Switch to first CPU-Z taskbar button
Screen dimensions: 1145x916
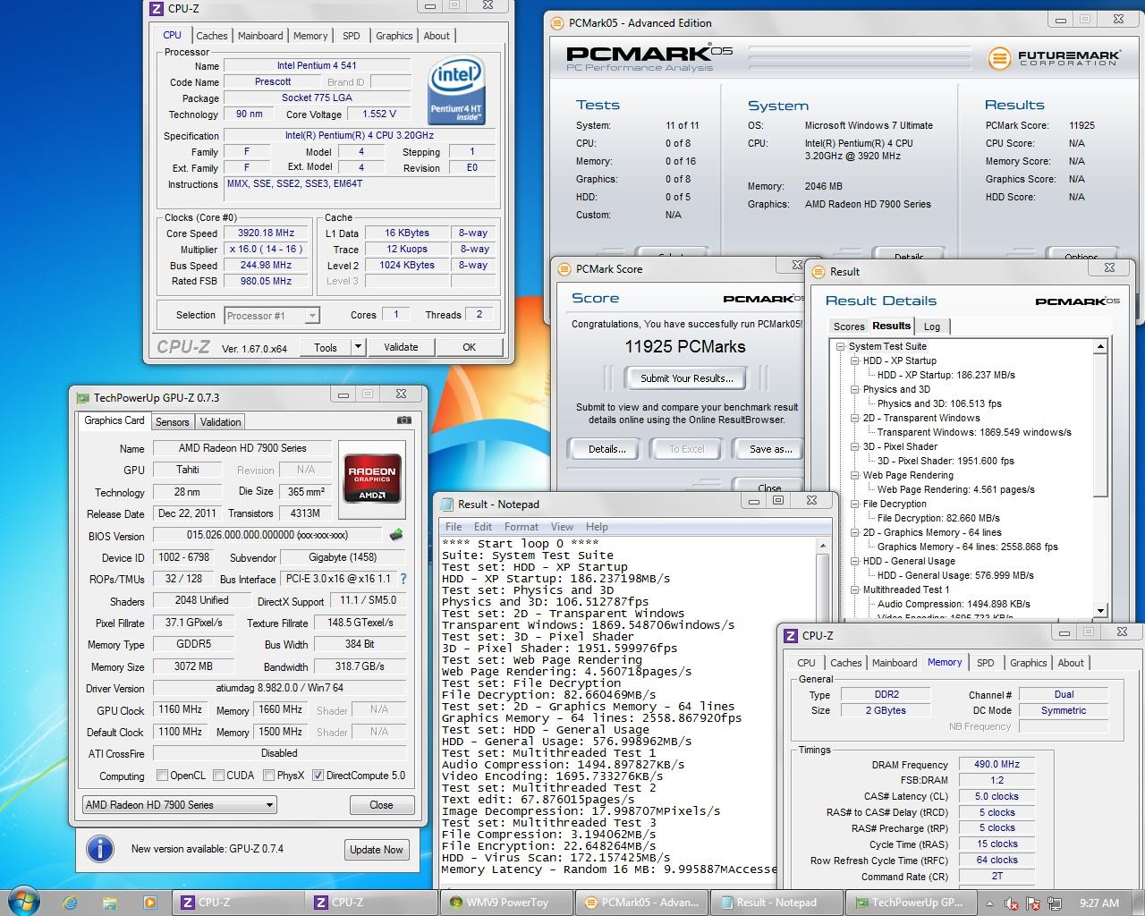[237, 903]
